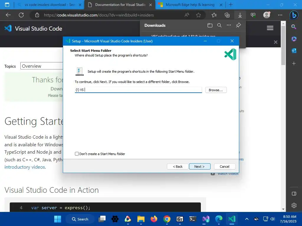This screenshot has width=302, height=226.
Task: Dismiss the site banner X
Action: (x=276, y=42)
